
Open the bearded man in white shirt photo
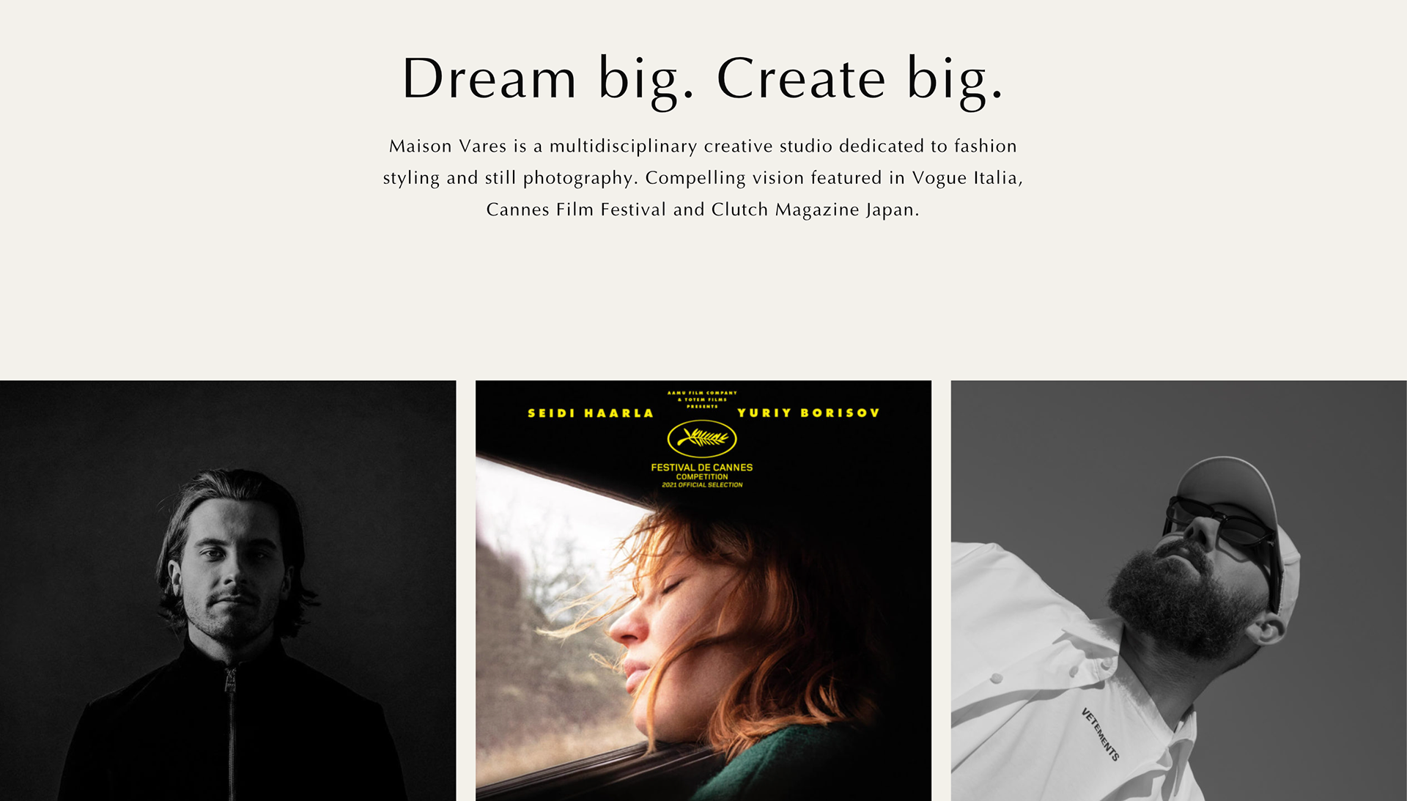1179,591
